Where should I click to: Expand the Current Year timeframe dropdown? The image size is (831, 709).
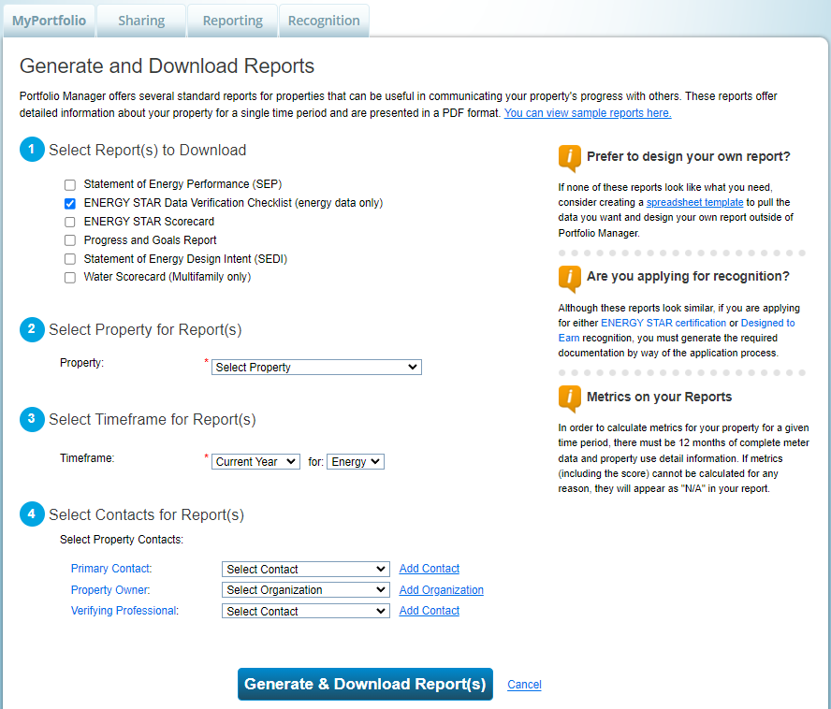255,461
